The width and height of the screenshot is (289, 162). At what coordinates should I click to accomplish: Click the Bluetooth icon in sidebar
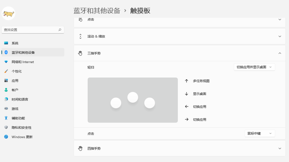[x=6, y=52]
